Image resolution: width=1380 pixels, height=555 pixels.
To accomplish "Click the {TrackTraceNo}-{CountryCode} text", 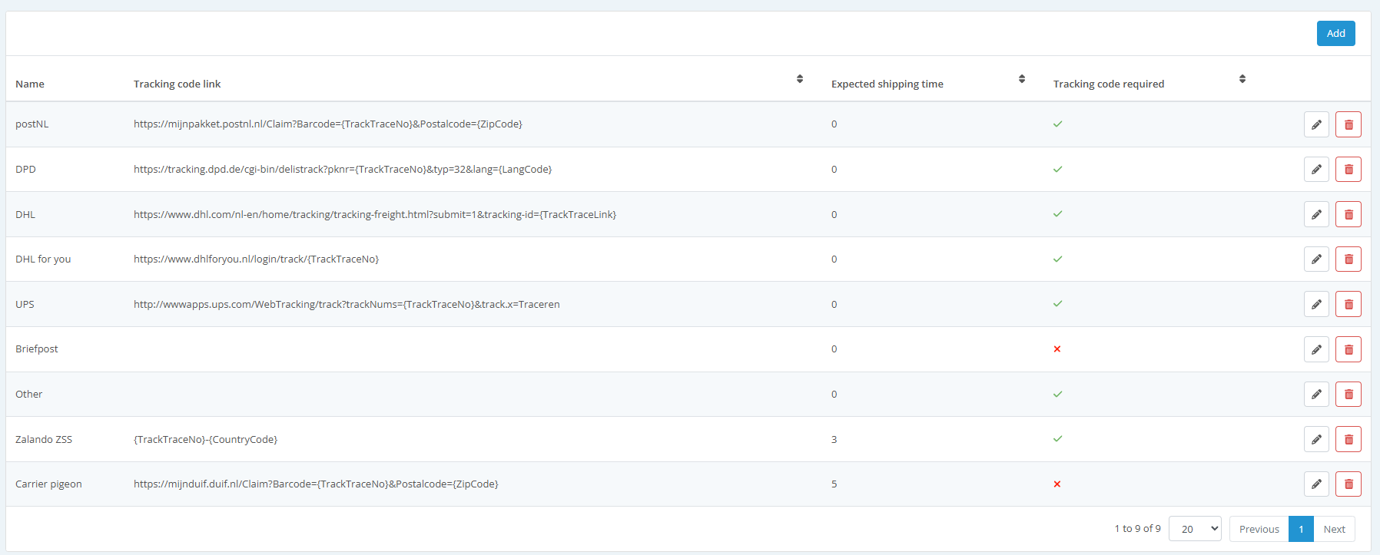I will 206,439.
